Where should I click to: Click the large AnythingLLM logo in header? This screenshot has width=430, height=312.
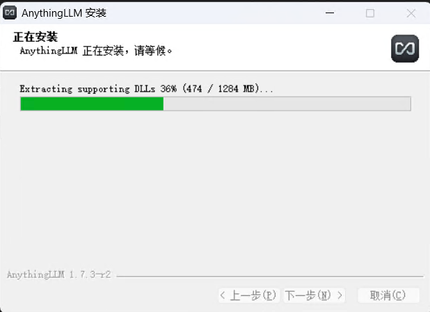tap(405, 49)
